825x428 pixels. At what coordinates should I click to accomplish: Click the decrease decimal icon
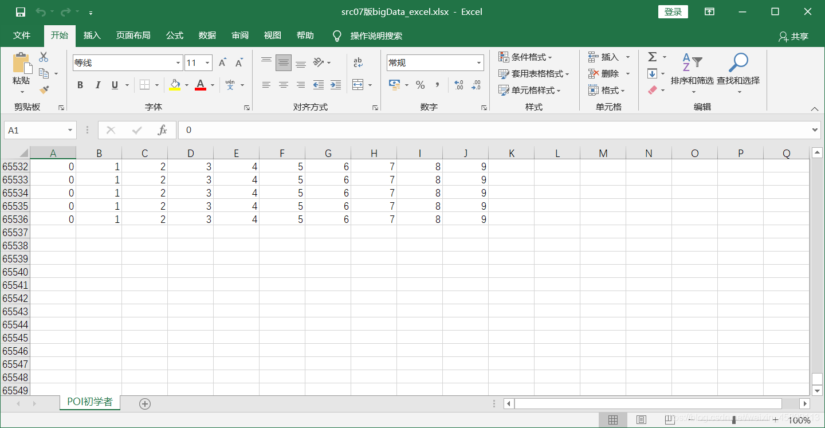point(476,85)
